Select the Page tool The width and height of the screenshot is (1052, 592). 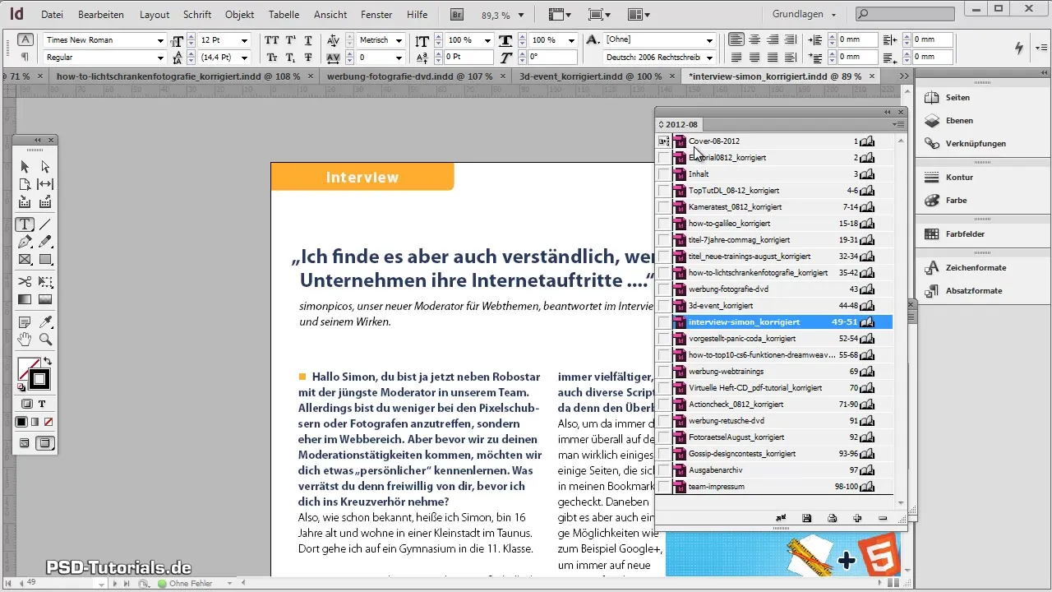(25, 184)
